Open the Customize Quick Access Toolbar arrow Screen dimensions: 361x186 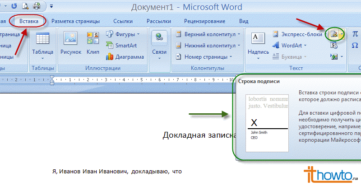click(51, 6)
